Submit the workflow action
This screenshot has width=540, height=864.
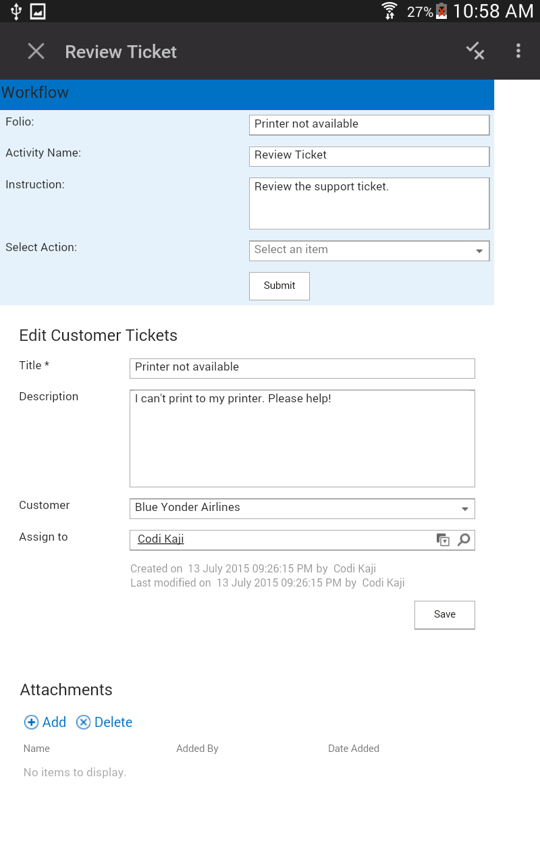279,286
